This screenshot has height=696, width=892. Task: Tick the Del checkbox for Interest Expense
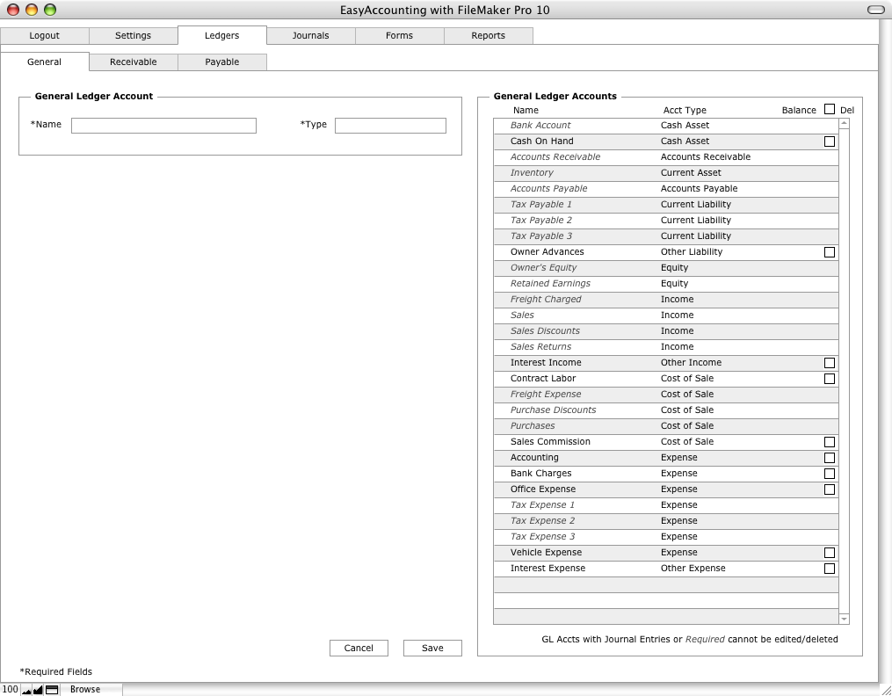pyautogui.click(x=830, y=569)
